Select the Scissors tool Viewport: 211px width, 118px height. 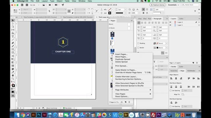click(13, 56)
